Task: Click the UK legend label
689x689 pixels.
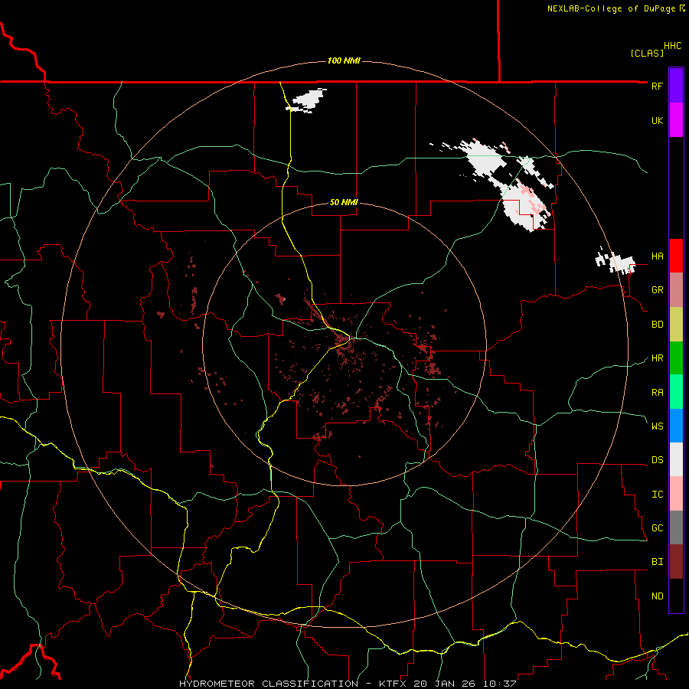Action: (x=657, y=120)
